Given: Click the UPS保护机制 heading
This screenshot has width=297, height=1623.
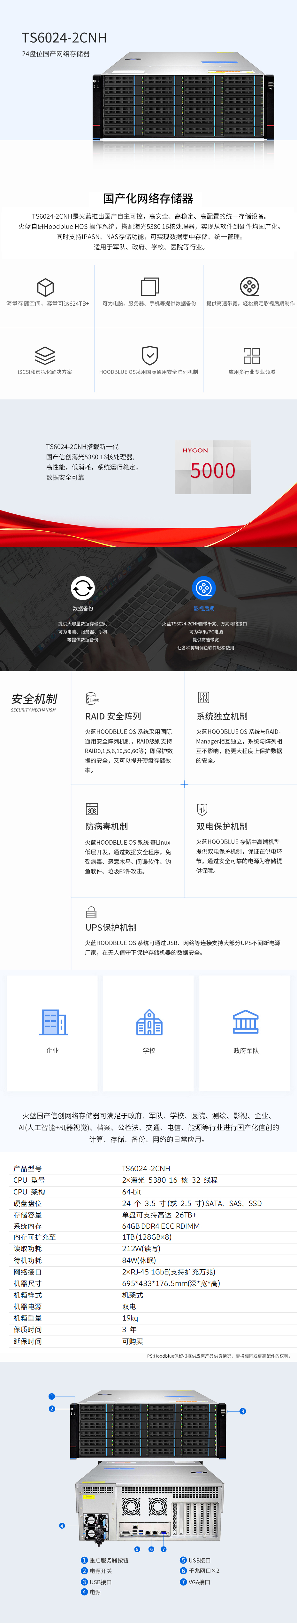Looking at the screenshot, I should point(111,928).
